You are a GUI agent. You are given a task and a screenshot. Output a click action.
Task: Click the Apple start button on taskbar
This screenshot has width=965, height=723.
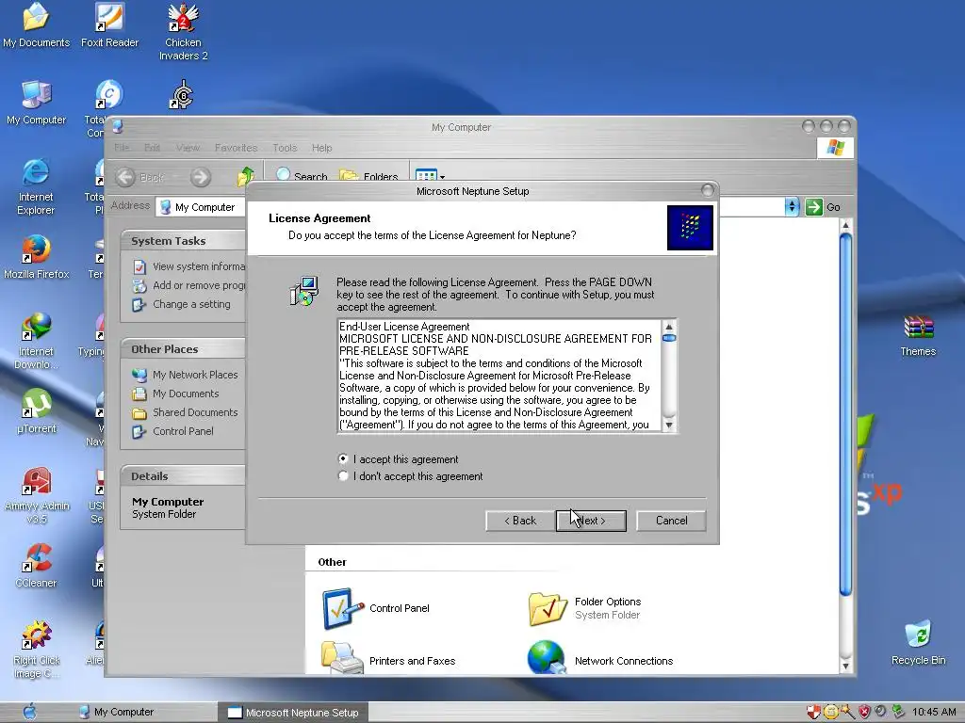point(29,712)
